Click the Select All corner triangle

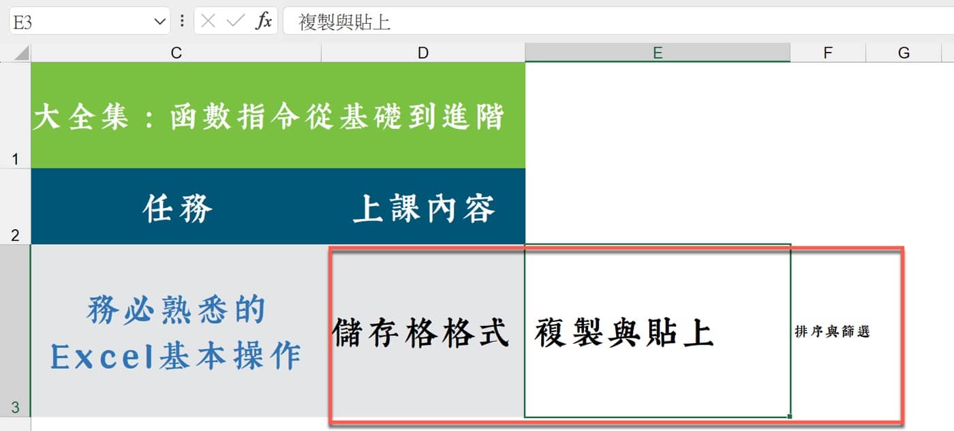[21, 53]
